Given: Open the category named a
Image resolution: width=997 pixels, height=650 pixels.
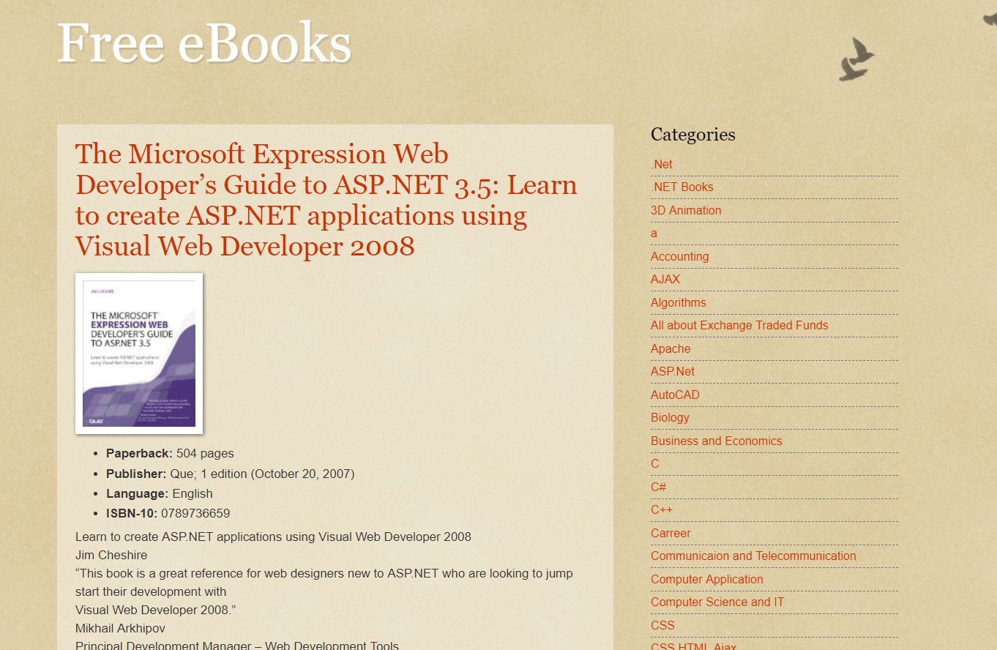Looking at the screenshot, I should pyautogui.click(x=654, y=234).
